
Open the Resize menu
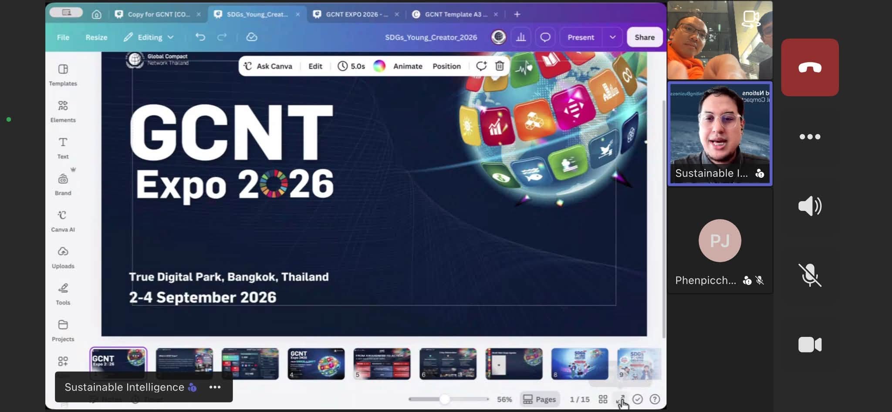pos(96,37)
